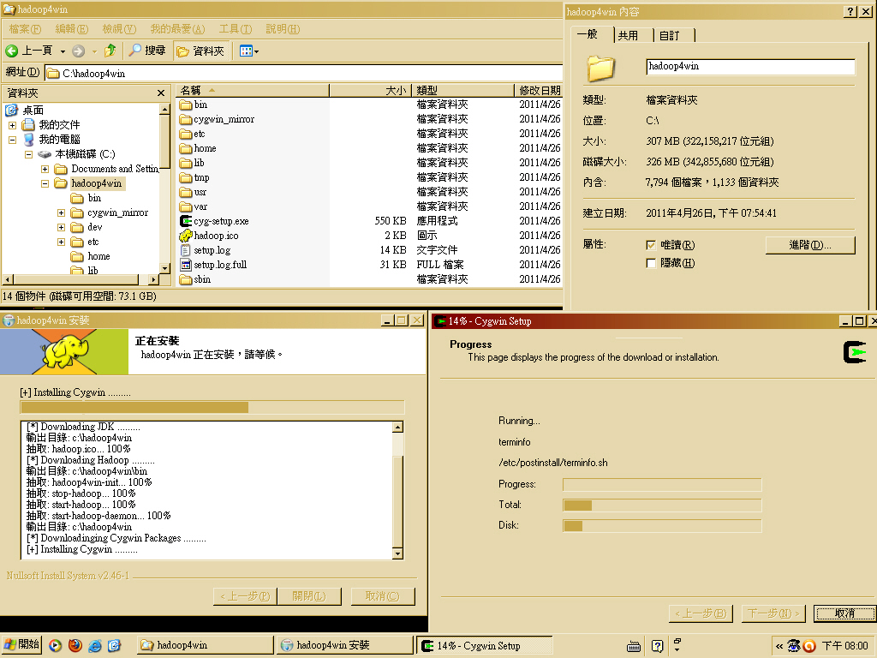Select the hadoop.ico elephant icon file
The height and width of the screenshot is (658, 877).
pos(186,236)
